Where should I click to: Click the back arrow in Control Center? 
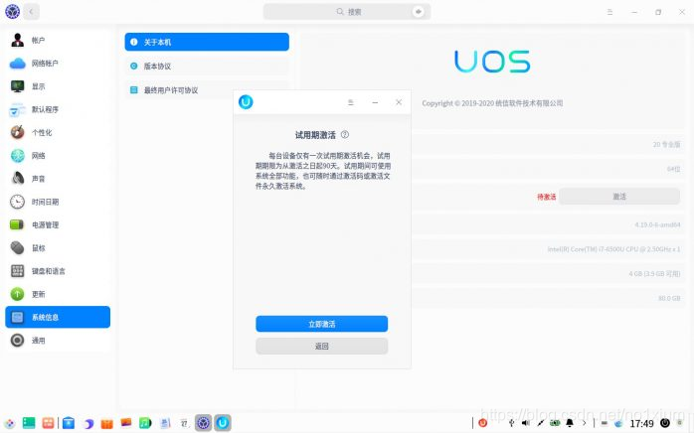click(x=31, y=12)
